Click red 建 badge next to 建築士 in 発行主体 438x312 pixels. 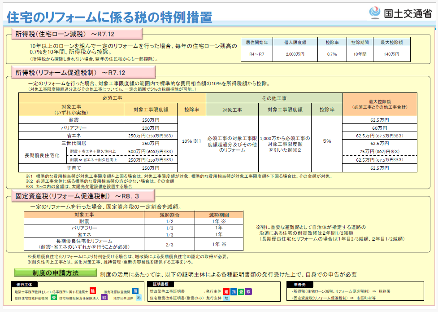click(x=93, y=291)
